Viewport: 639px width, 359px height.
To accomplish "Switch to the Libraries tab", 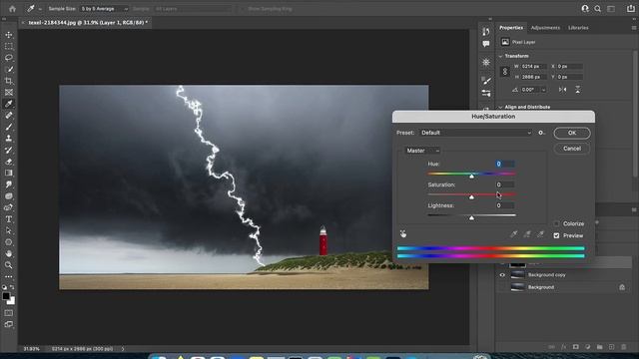I will tap(578, 28).
